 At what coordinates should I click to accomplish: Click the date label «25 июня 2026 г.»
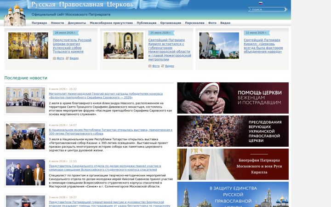161,33
